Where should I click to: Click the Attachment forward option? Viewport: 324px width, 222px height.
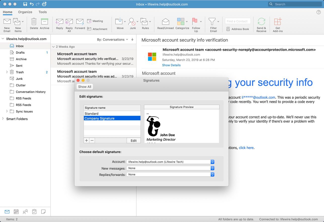pyautogui.click(x=97, y=29)
